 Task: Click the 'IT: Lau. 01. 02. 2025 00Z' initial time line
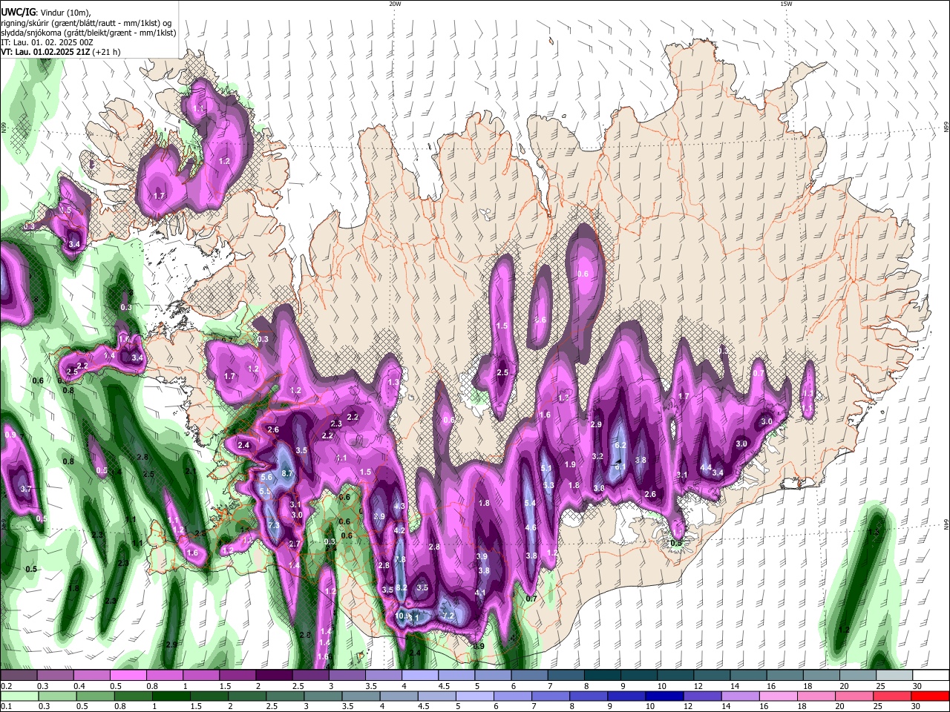click(x=46, y=42)
